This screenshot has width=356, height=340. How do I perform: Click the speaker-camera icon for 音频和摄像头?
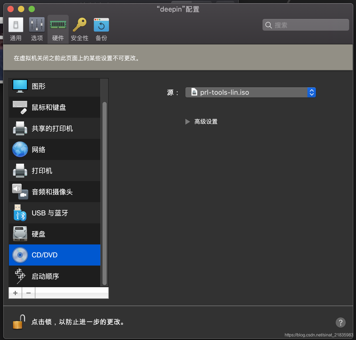[20, 192]
